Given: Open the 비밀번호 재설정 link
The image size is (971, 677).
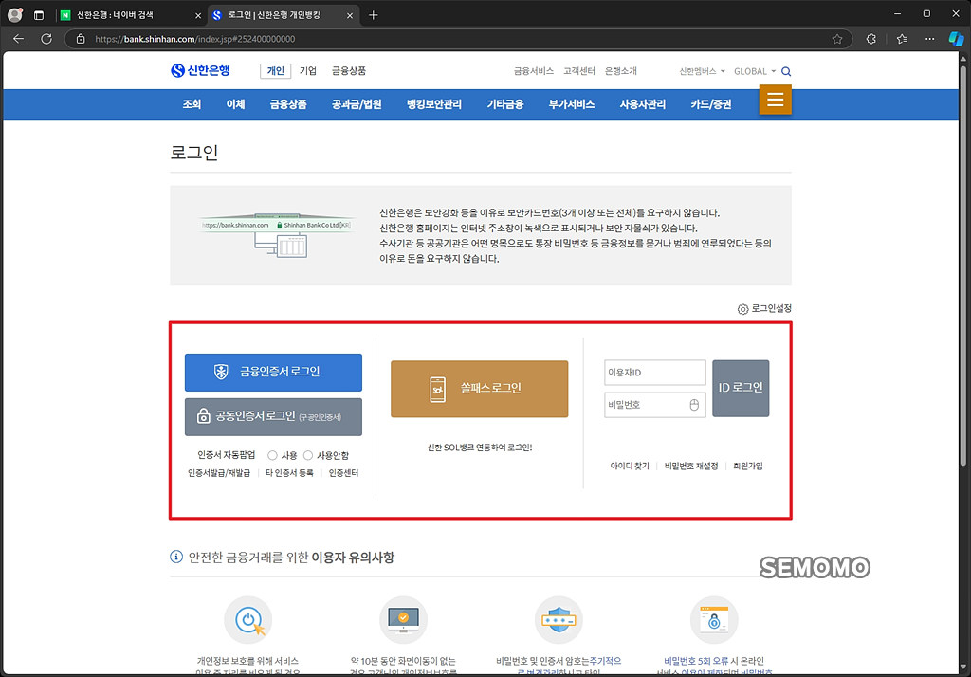Looking at the screenshot, I should tap(691, 466).
